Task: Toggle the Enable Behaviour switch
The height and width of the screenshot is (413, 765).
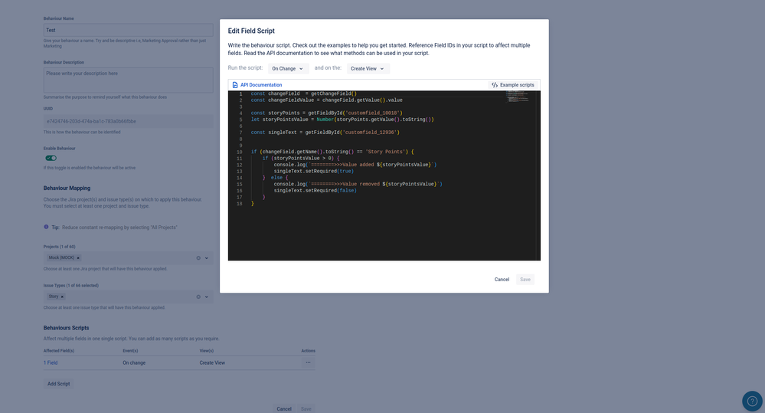Action: point(51,158)
